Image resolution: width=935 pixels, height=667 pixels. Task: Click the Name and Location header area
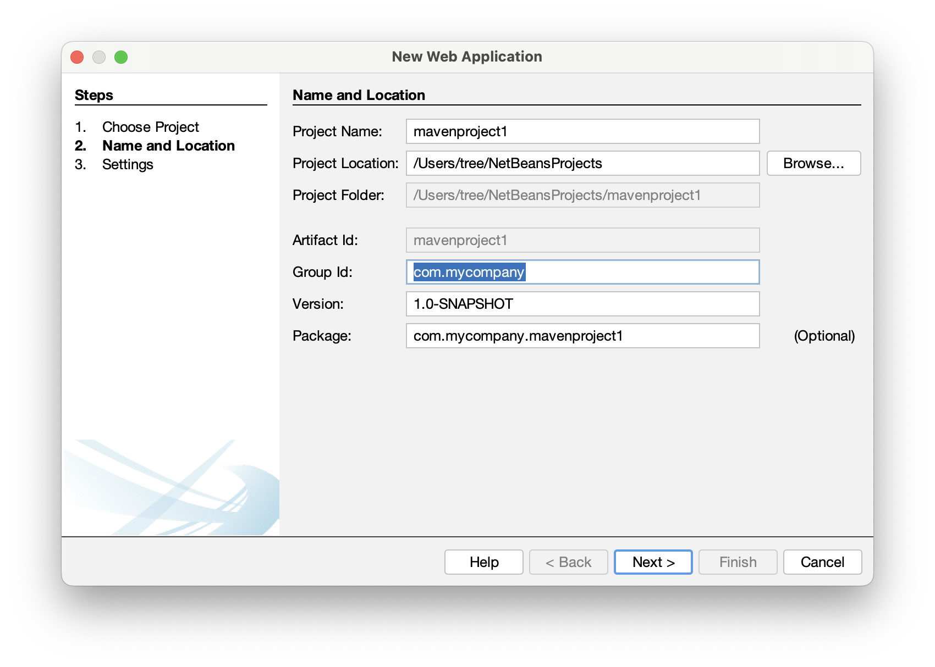click(359, 95)
